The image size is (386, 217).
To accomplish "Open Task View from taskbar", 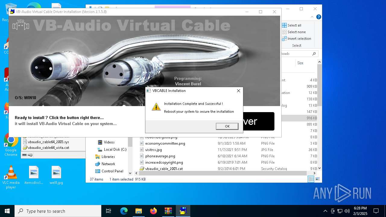I will 109,211.
